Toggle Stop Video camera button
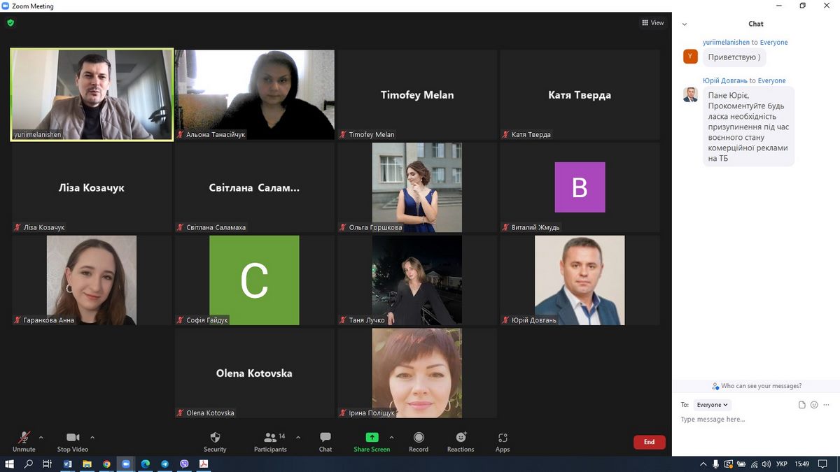Image resolution: width=840 pixels, height=472 pixels. pyautogui.click(x=73, y=438)
